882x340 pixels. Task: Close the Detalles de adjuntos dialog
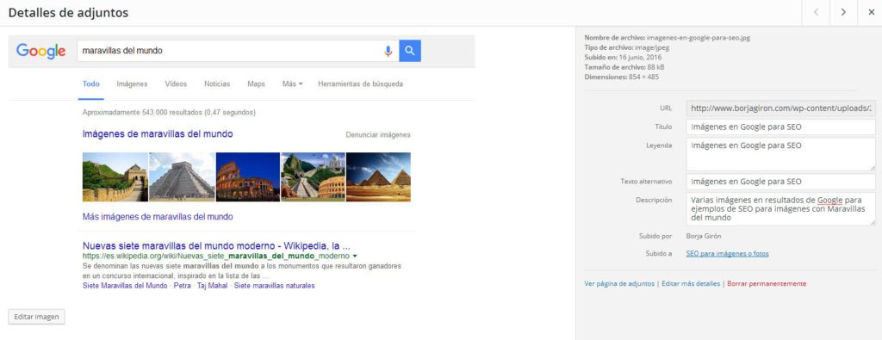(x=870, y=12)
